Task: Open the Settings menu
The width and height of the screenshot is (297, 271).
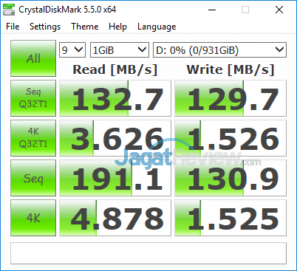Action: (45, 27)
